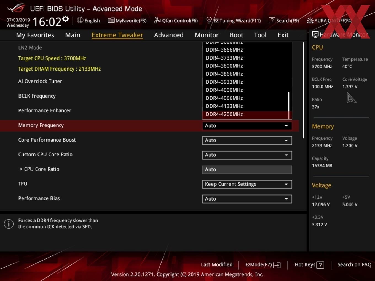Click the CPU Core Ratio Auto field
375x281 pixels.
pos(247,169)
